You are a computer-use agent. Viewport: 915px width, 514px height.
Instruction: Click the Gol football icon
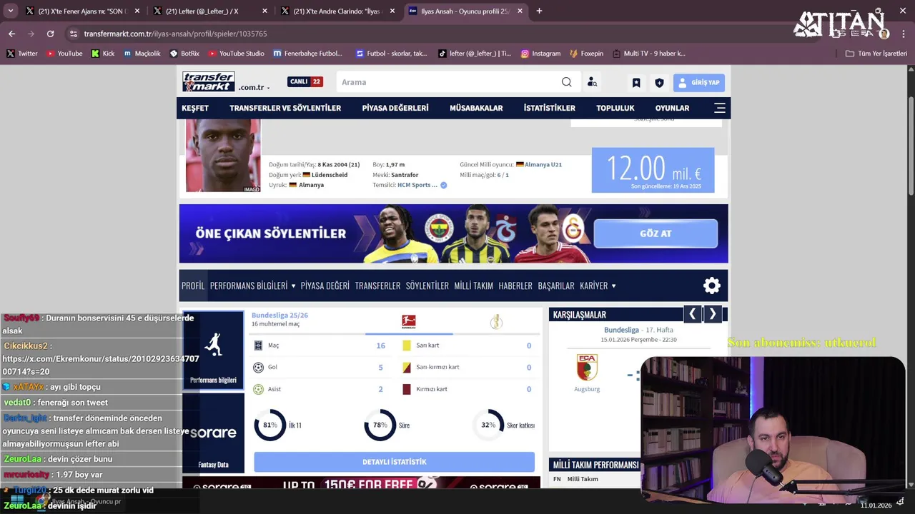click(x=259, y=367)
